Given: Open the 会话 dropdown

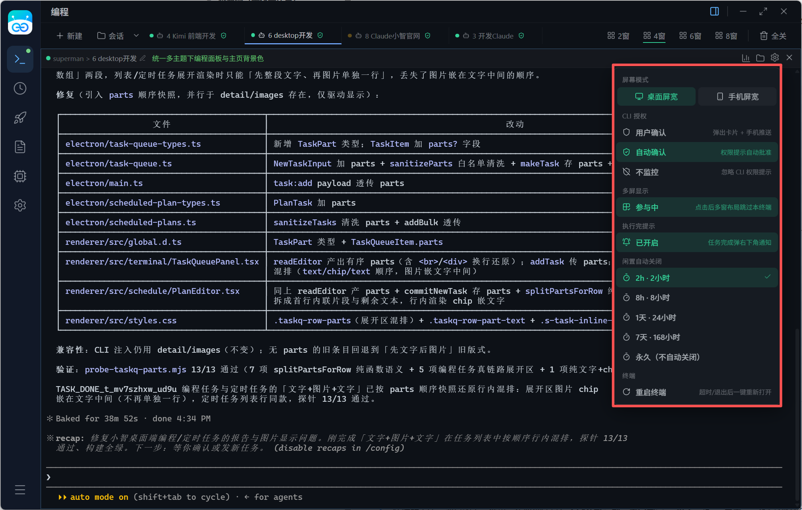Looking at the screenshot, I should pyautogui.click(x=118, y=36).
